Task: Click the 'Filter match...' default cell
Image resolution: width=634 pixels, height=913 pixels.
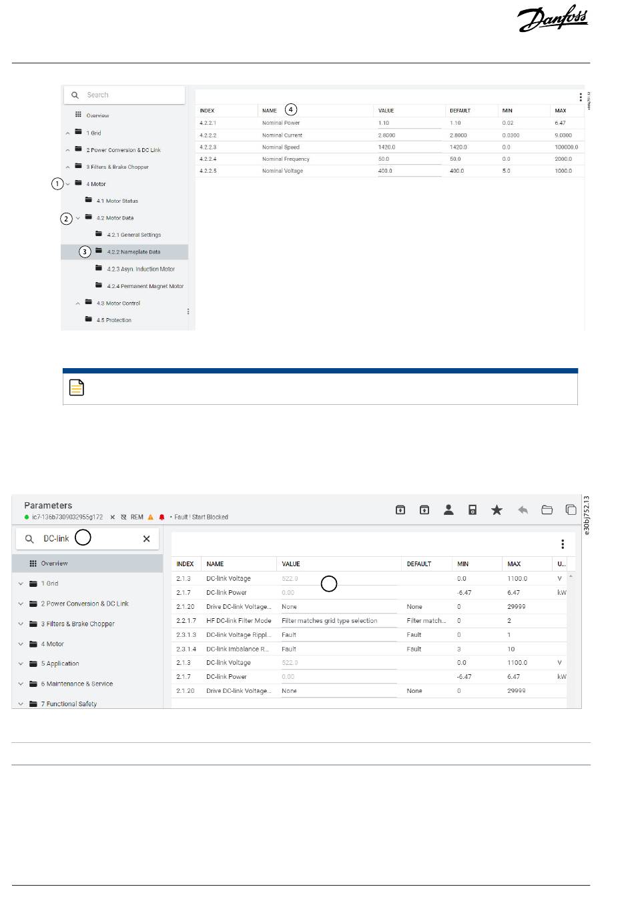Action: [x=426, y=621]
